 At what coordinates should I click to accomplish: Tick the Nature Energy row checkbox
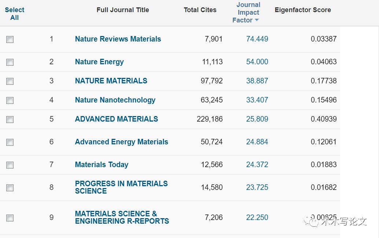coord(10,62)
